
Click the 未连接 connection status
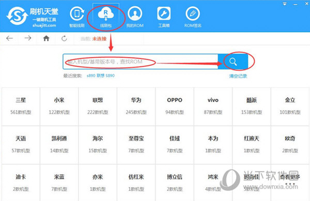[x=99, y=39]
